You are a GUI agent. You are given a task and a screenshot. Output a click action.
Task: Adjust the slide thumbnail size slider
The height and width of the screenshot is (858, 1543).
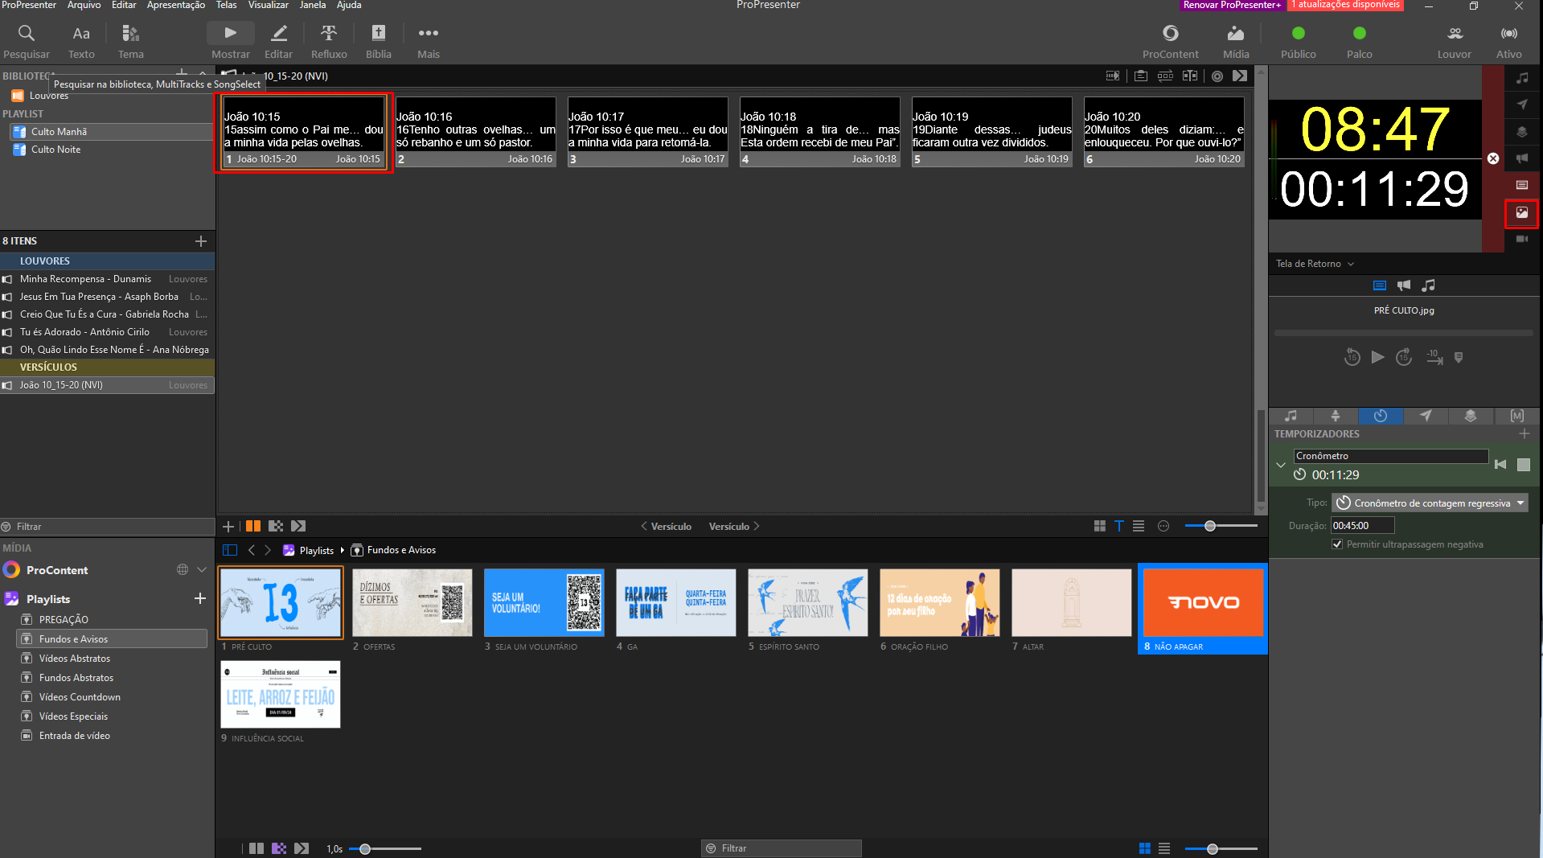1221,526
